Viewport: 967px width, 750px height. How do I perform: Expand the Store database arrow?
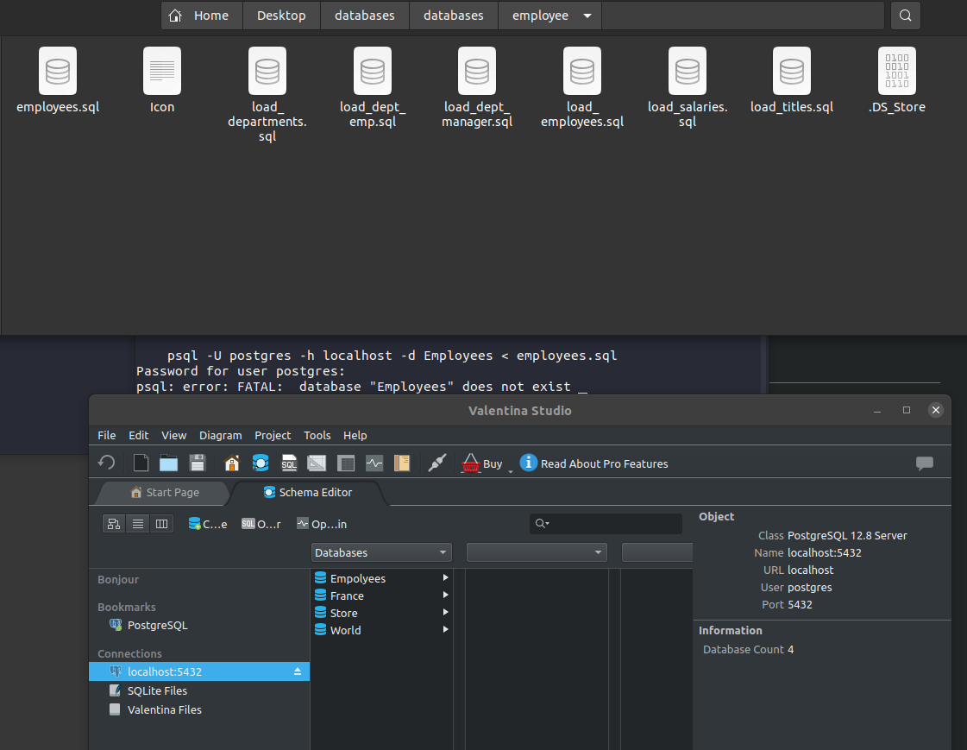click(445, 613)
